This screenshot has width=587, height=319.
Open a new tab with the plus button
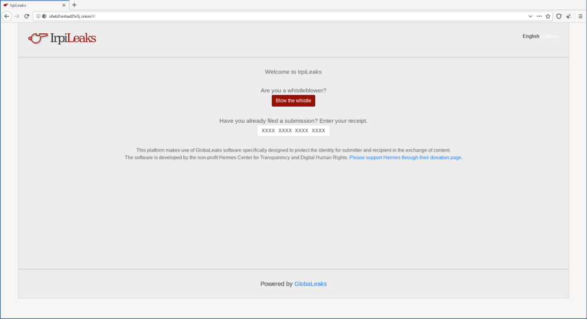pos(74,5)
